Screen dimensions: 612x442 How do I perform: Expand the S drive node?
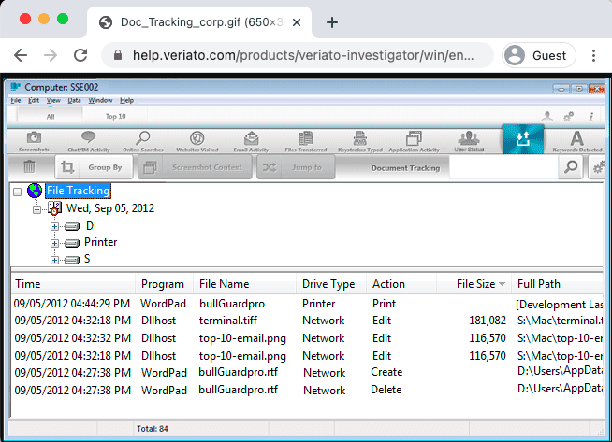click(x=54, y=260)
